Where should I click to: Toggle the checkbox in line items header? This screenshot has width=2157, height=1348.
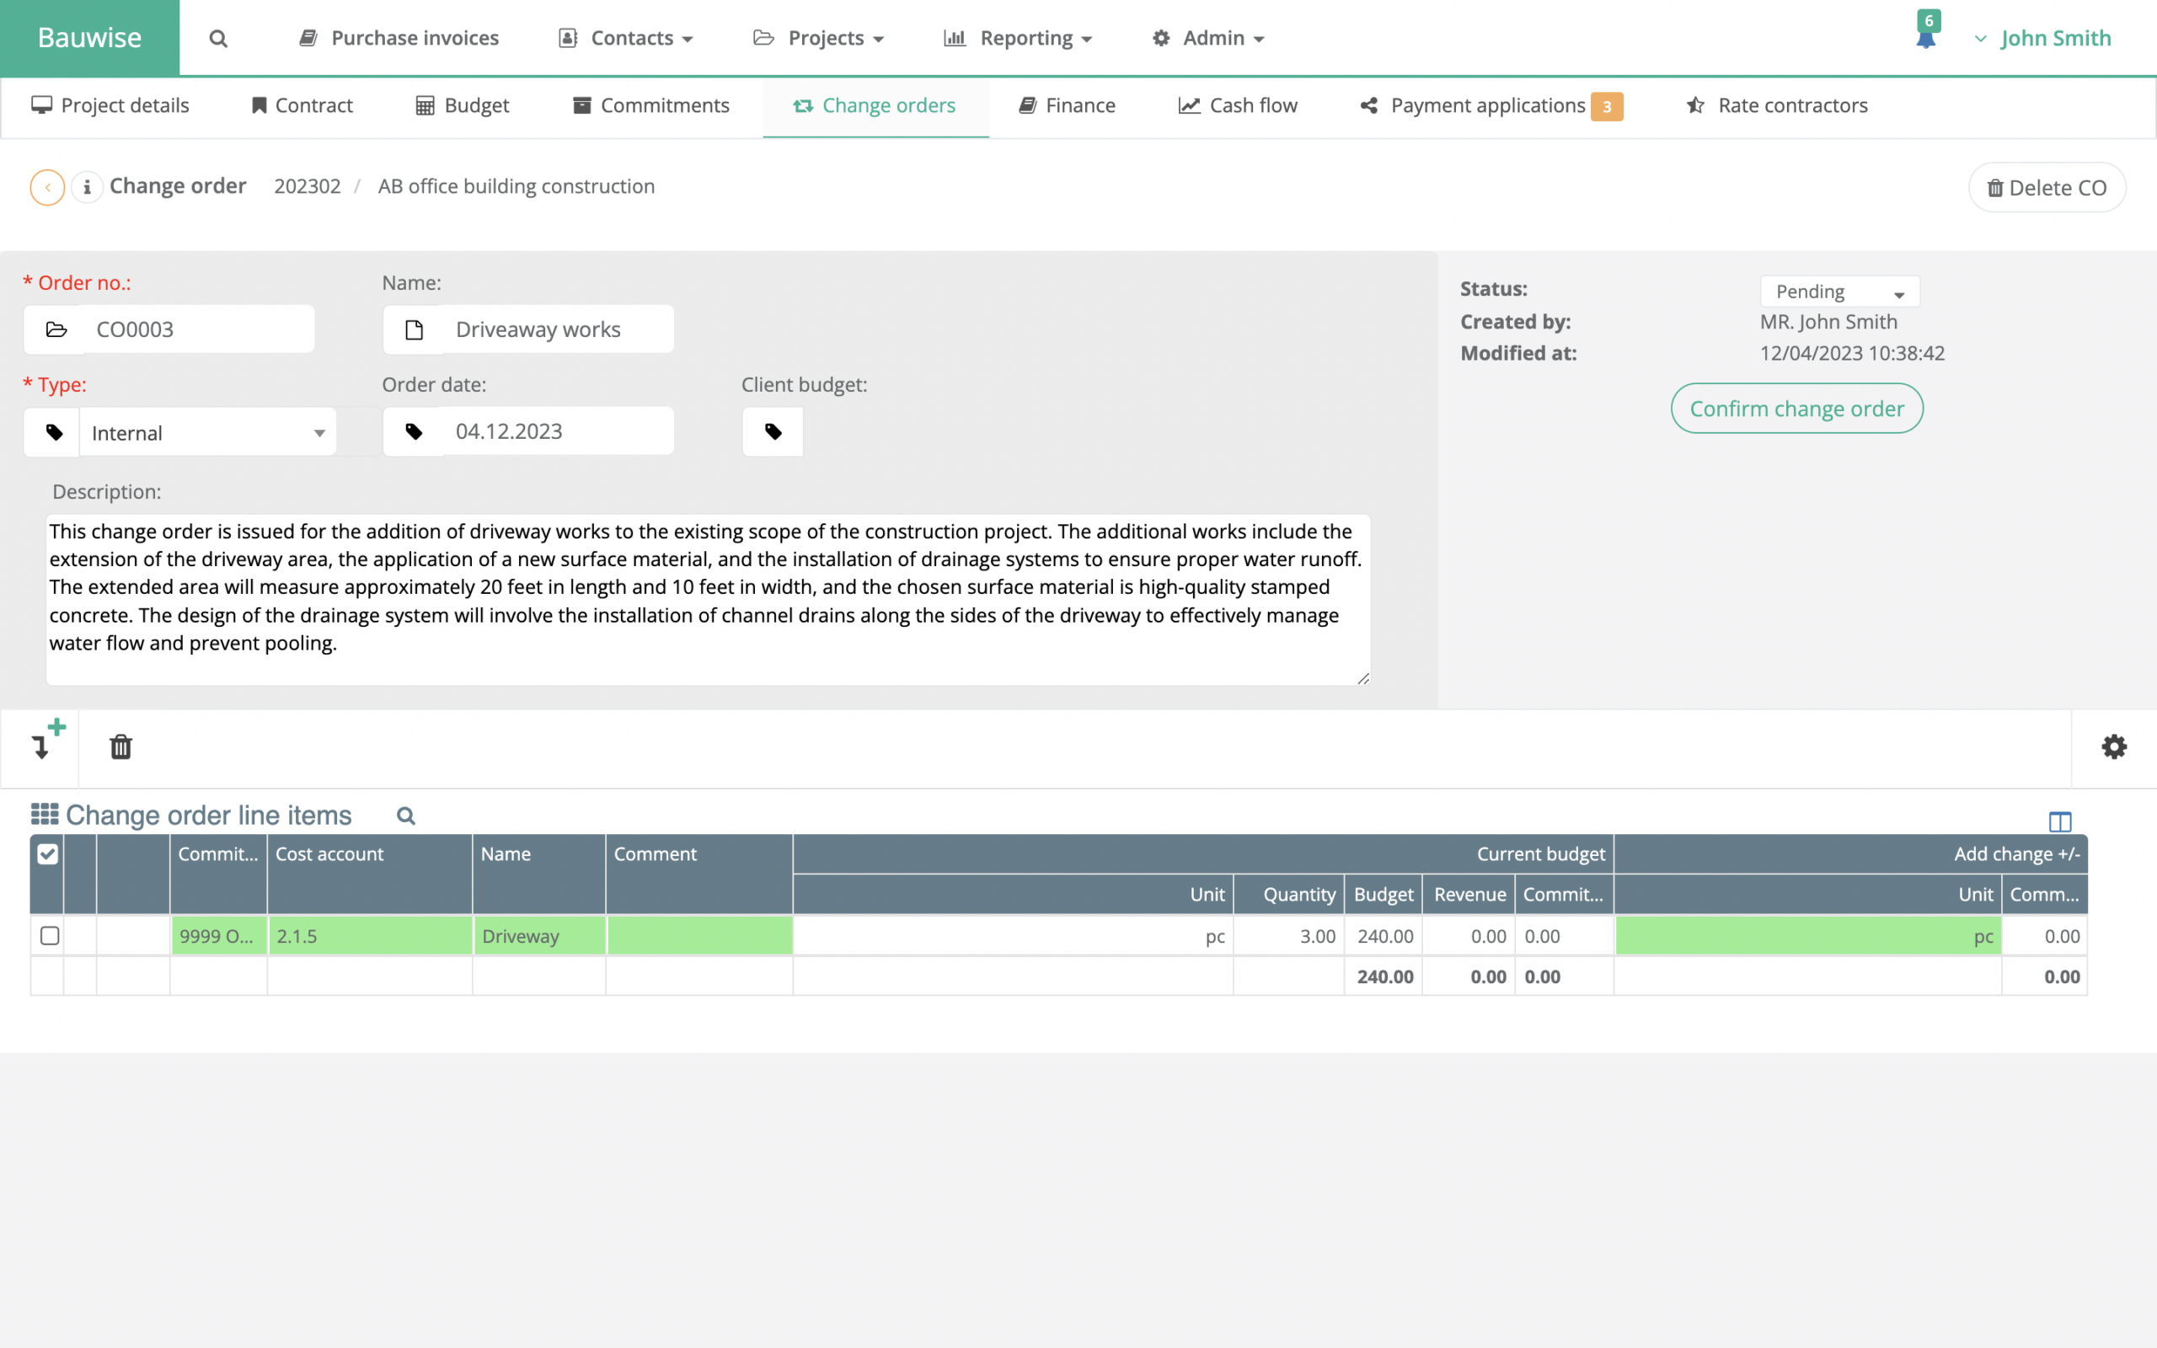(x=46, y=853)
